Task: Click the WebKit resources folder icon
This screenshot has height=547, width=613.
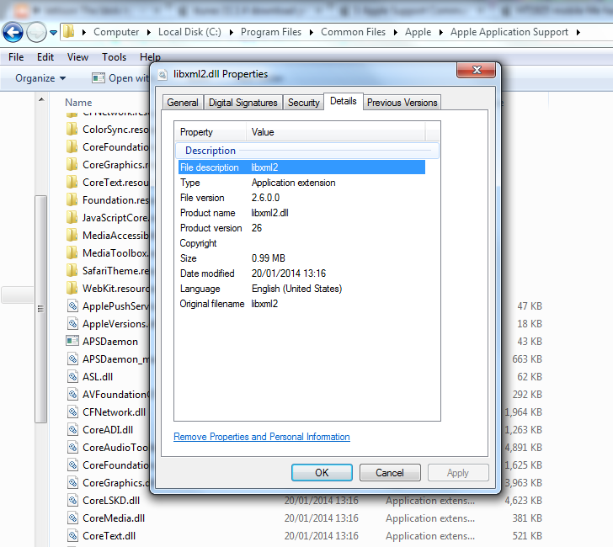Action: (72, 289)
